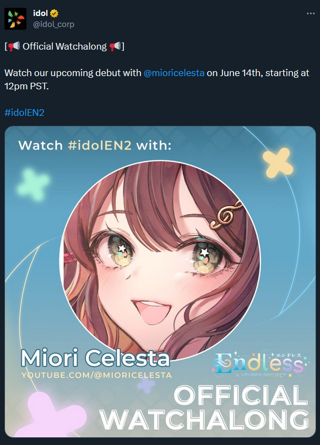Screen dimensions: 320x445
Task: Click the small purple cross near URL
Action: tap(146, 385)
